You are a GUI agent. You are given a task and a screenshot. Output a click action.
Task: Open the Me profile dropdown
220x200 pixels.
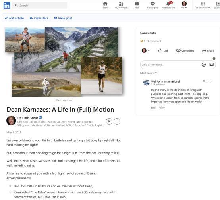(184, 5)
